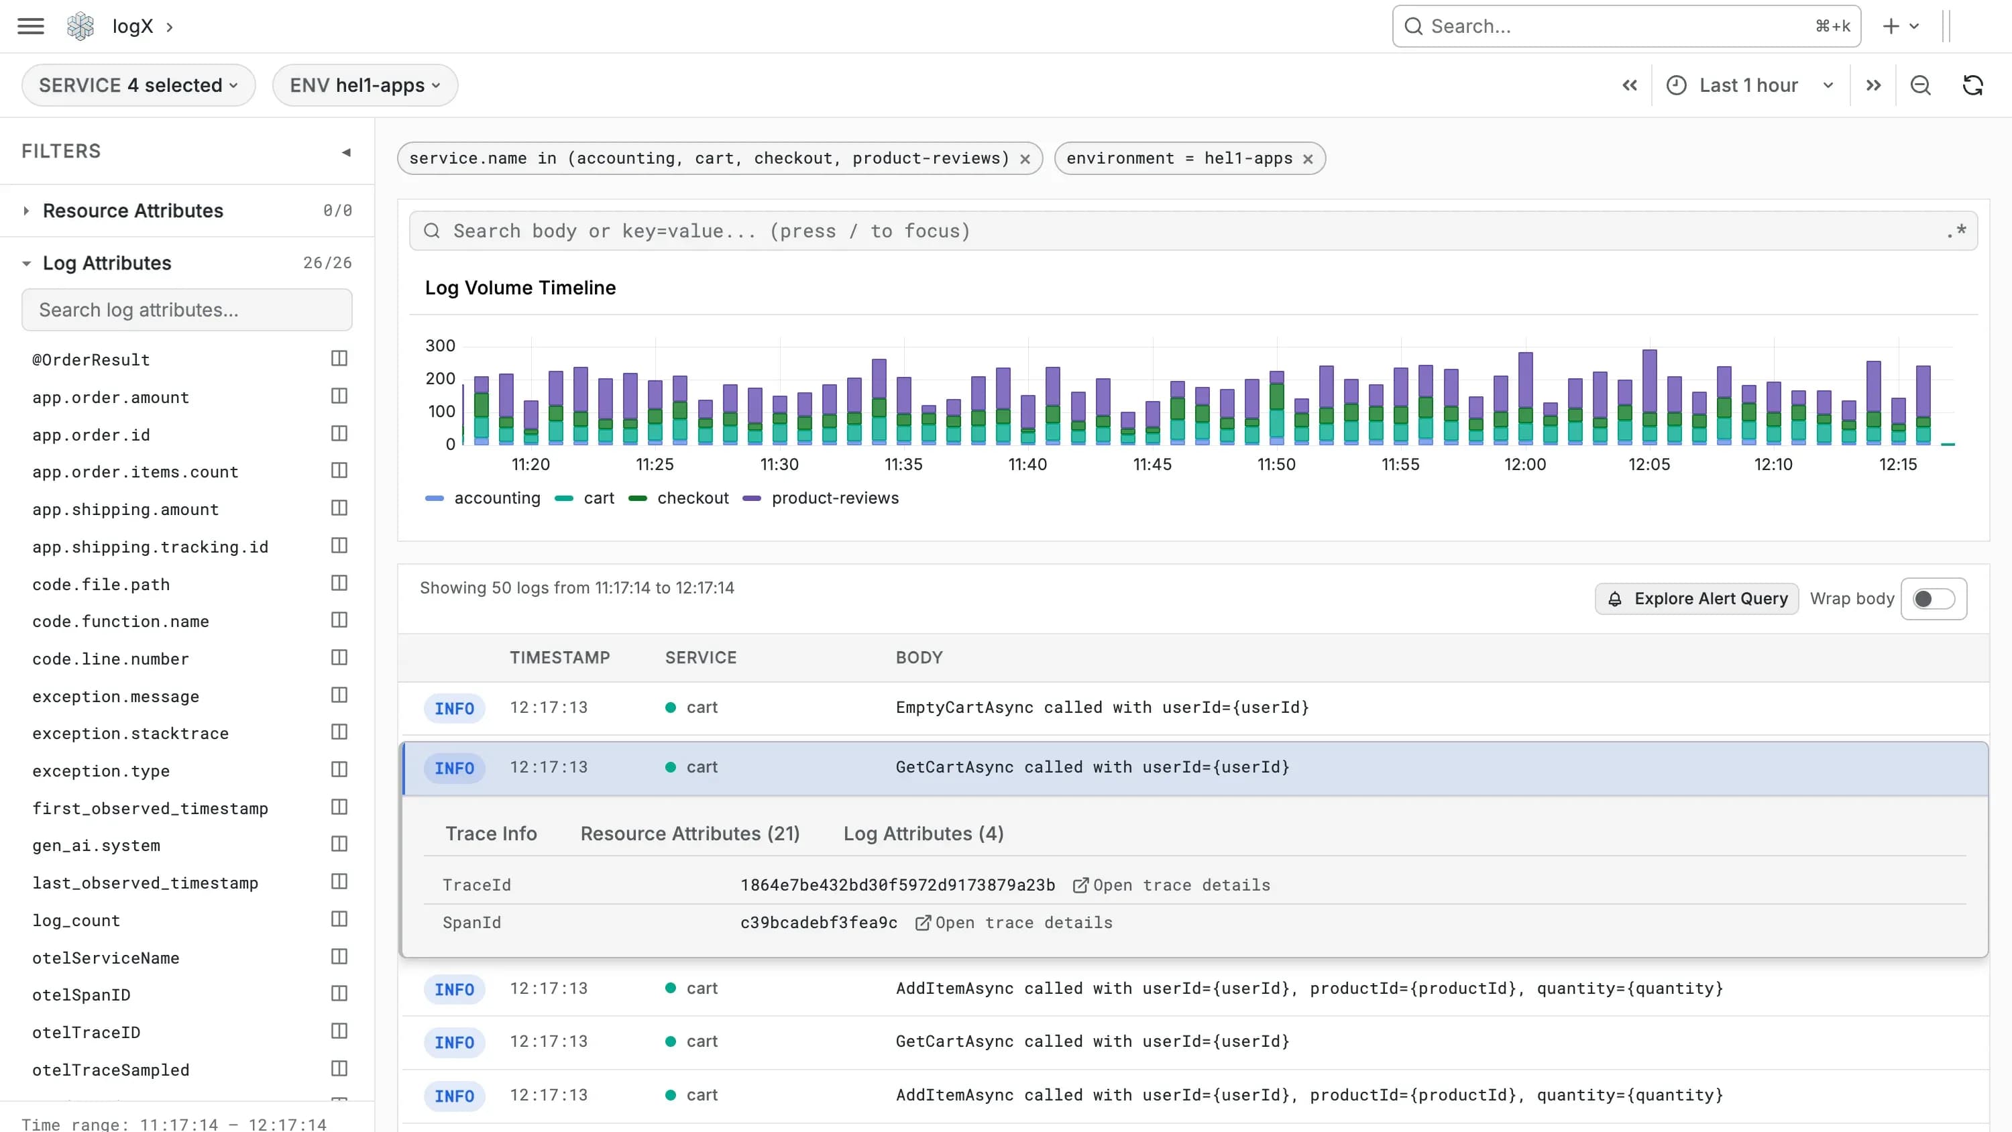Focus the global Search field
Image resolution: width=2012 pixels, height=1132 pixels.
[1626, 25]
